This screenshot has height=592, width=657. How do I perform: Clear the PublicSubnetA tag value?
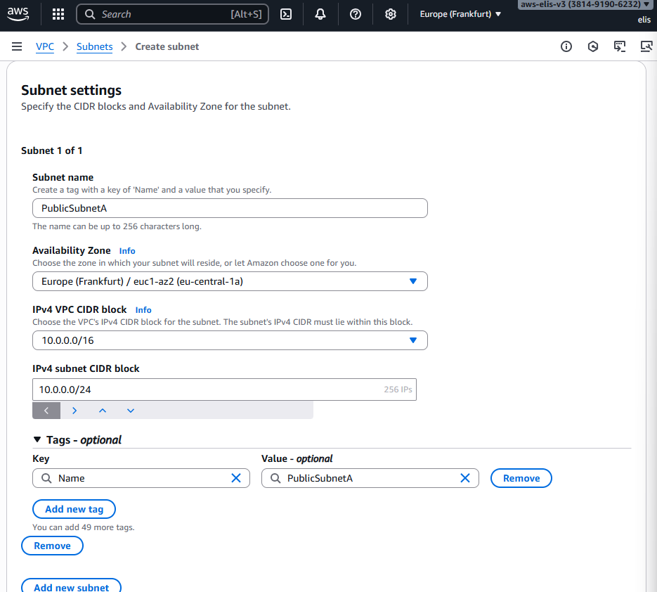pyautogui.click(x=465, y=478)
